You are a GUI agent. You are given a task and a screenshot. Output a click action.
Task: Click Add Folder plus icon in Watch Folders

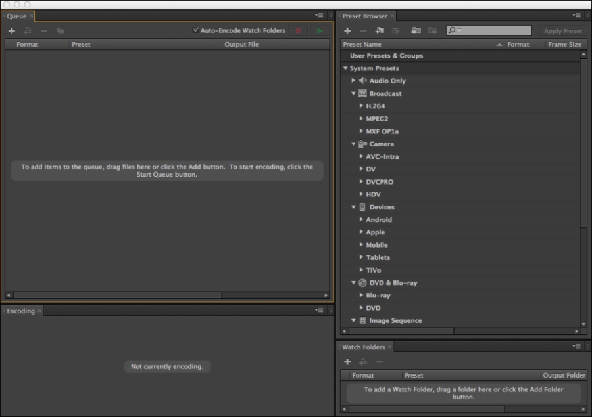[x=347, y=362]
